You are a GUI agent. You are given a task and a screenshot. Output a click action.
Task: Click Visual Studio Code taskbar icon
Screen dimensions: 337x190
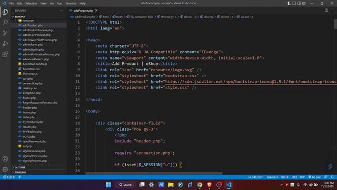[x=229, y=185]
